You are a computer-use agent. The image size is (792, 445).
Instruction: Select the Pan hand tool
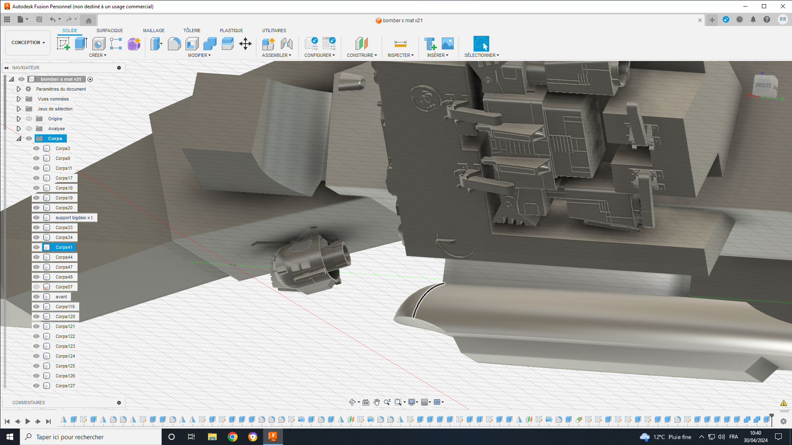tap(376, 402)
